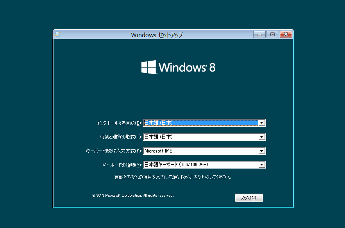Close the Windows セットアップ window
The width and height of the screenshot is (345, 228).
[x=286, y=34]
